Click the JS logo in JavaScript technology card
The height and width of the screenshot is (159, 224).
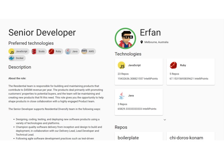pos(122,65)
